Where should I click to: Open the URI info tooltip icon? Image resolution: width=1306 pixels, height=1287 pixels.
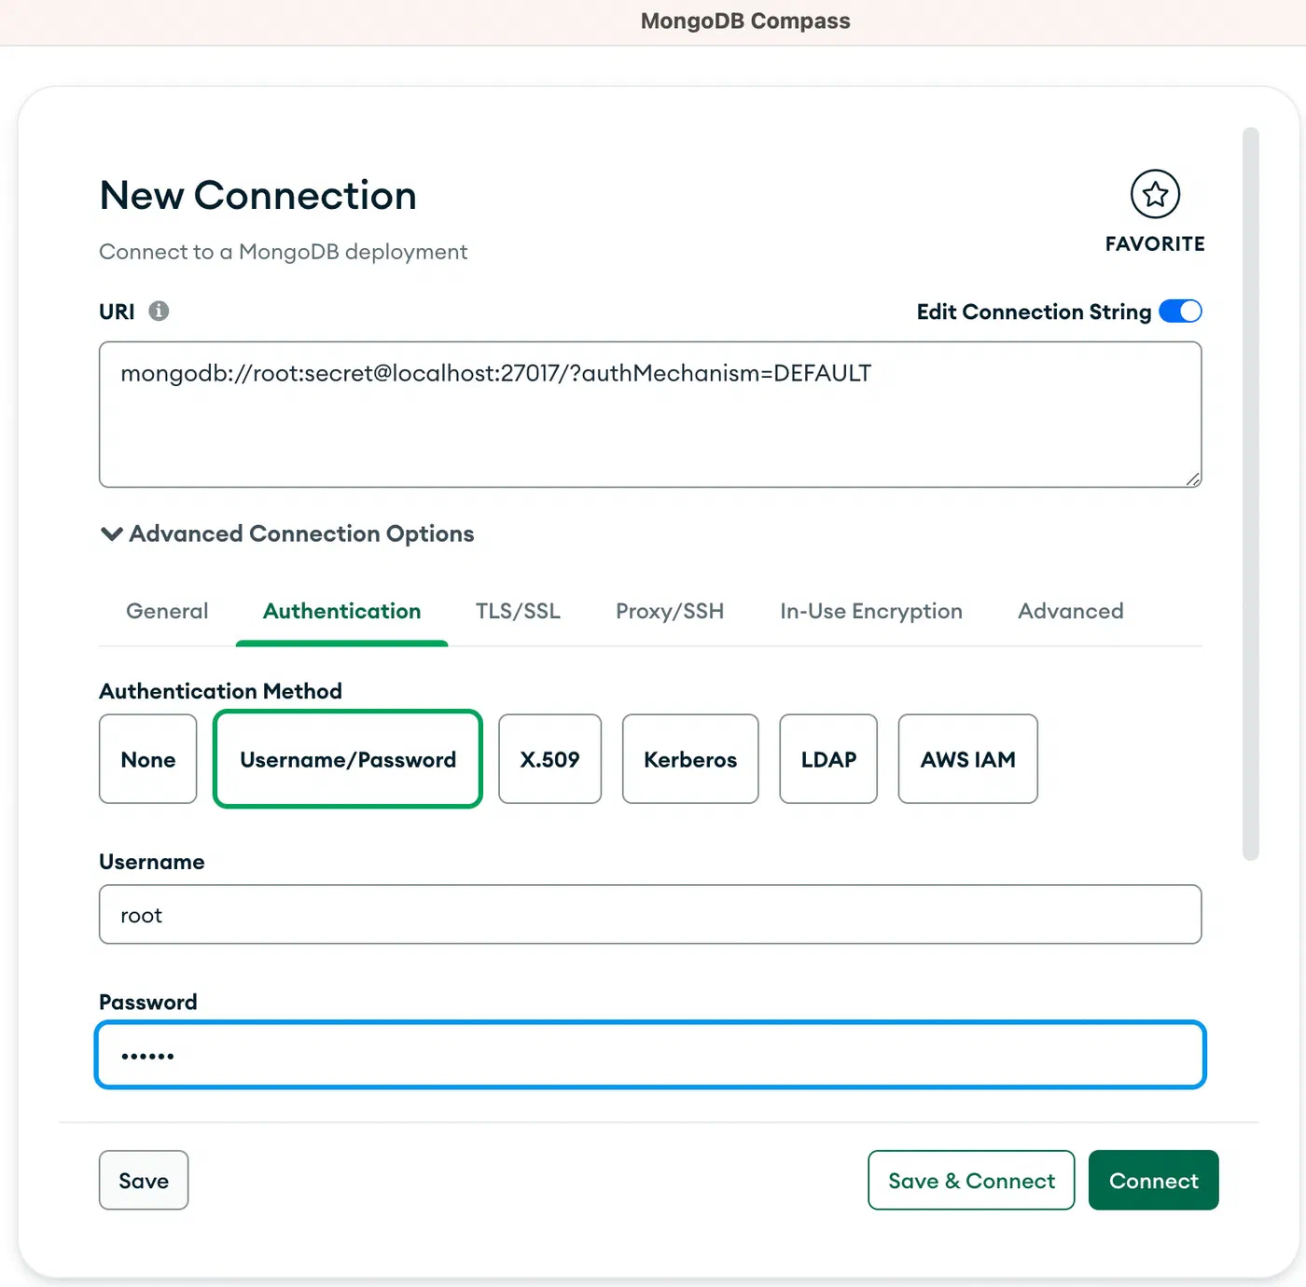[159, 311]
